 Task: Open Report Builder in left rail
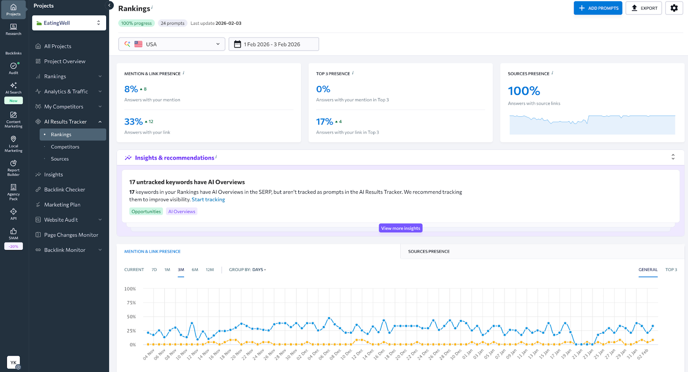[x=13, y=168]
